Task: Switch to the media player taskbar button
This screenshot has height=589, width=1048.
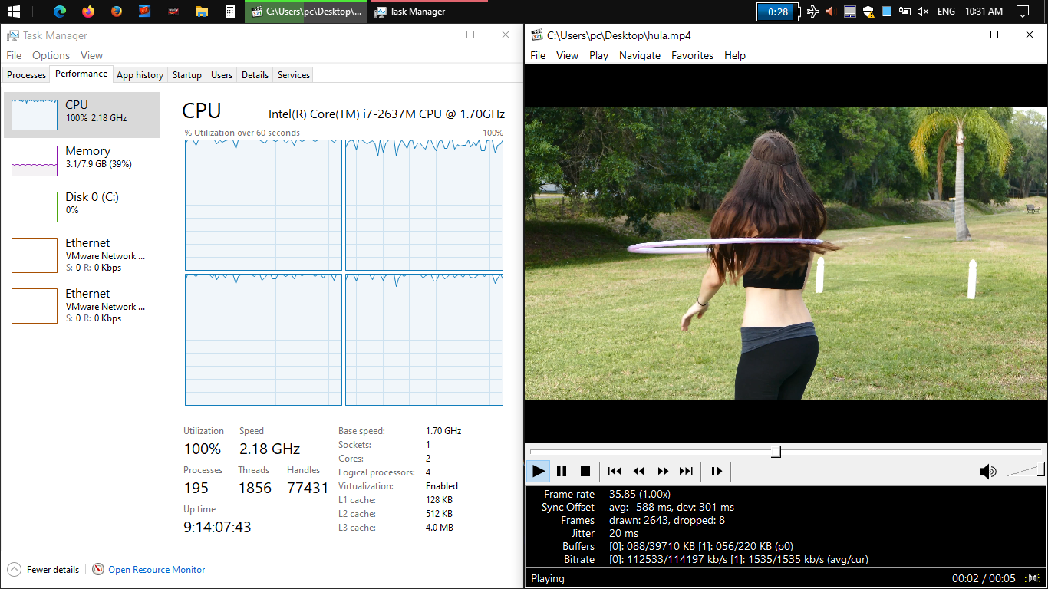Action: click(306, 12)
